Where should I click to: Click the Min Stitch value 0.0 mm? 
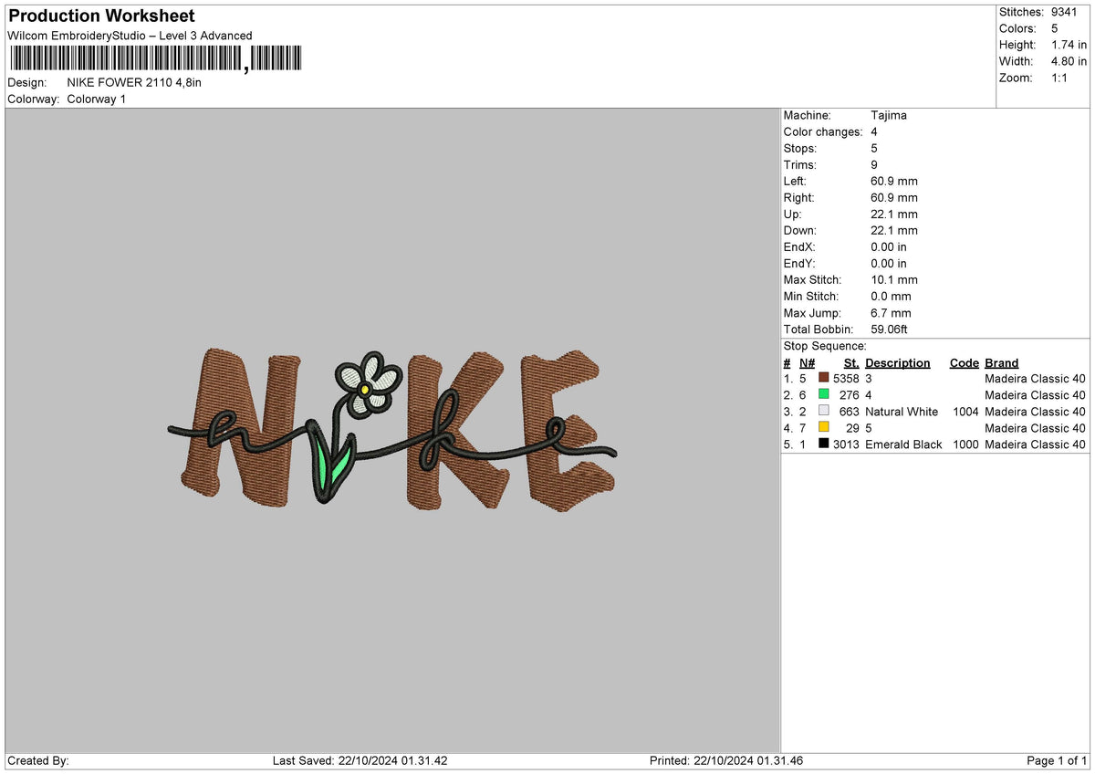tap(891, 296)
